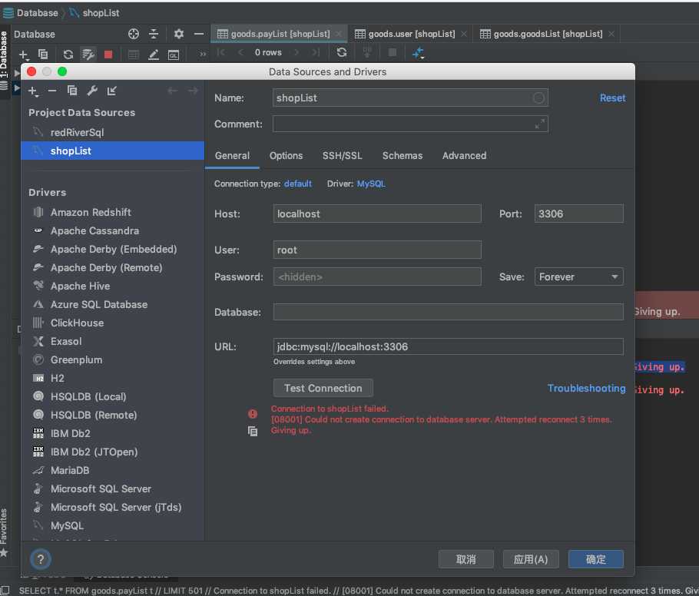Change Connection type default dropdown link
Viewport: 699px width, 596px height.
tap(297, 184)
